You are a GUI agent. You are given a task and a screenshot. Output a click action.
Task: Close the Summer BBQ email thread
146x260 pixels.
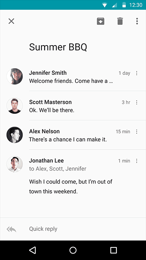tap(11, 21)
